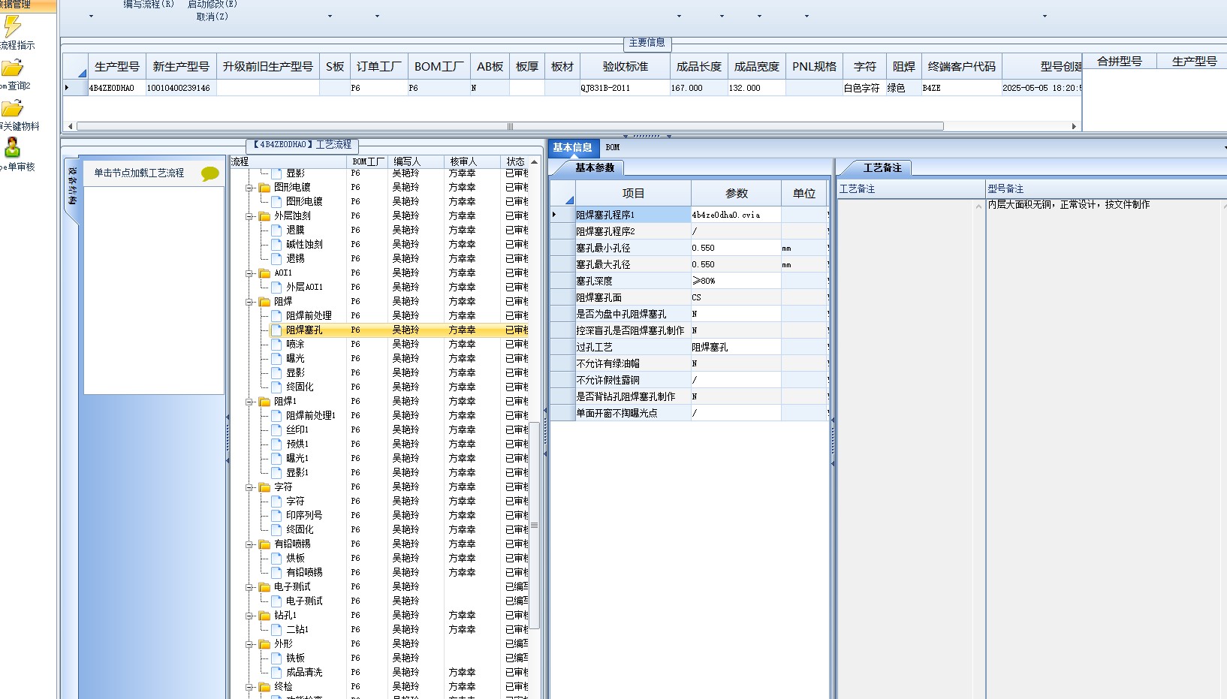Click the 钻孔1 folder icon
Screen dimensions: 1227x699
264,616
